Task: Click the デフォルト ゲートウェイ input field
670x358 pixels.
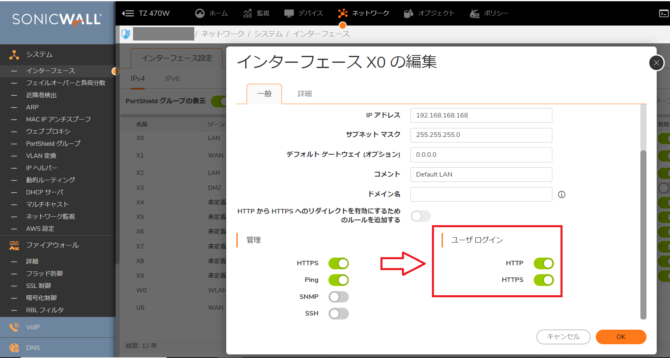Action: click(481, 155)
